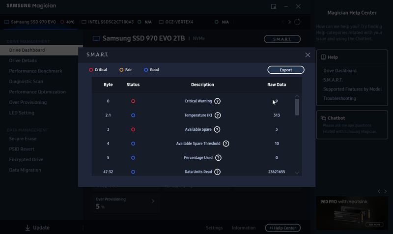This screenshot has width=393, height=234.
Task: Collapse the Help Center panel
Action: point(283,228)
